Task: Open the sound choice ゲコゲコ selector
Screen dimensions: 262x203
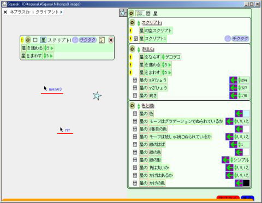Action: click(x=171, y=57)
